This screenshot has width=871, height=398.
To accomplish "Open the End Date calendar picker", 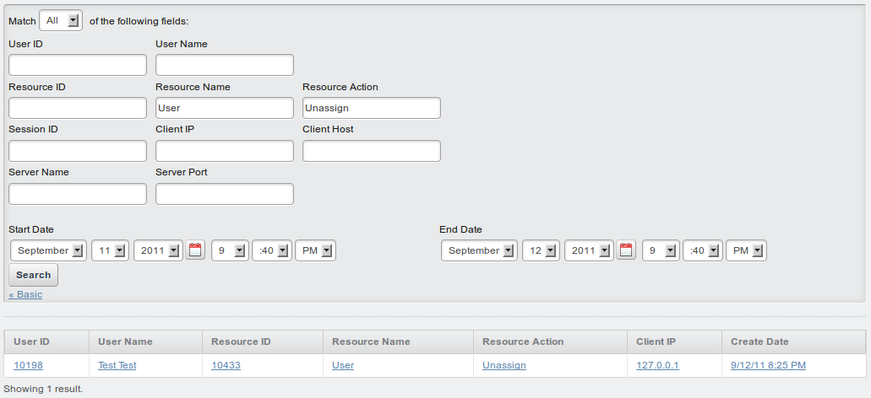I will pos(626,250).
